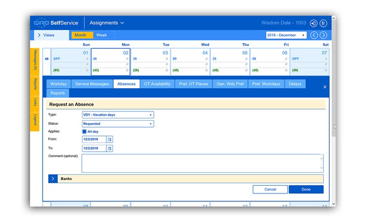The height and width of the screenshot is (222, 366).
Task: Toggle the All day checkbox
Action: pyautogui.click(x=85, y=132)
